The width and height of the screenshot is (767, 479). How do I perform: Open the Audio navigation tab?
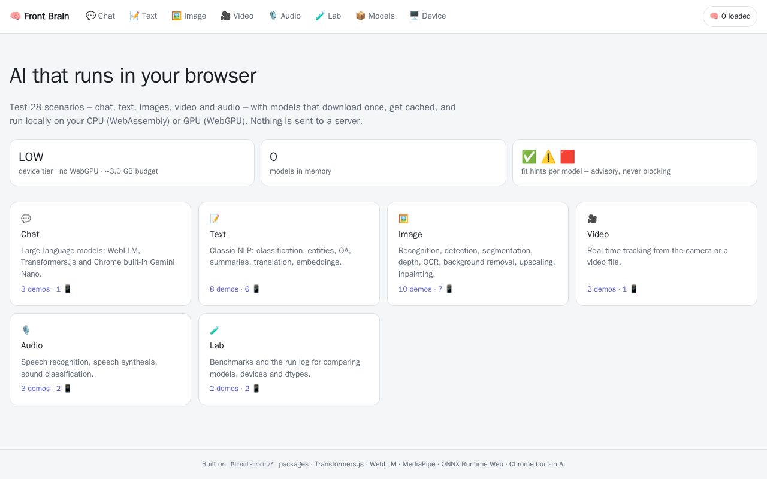[284, 16]
